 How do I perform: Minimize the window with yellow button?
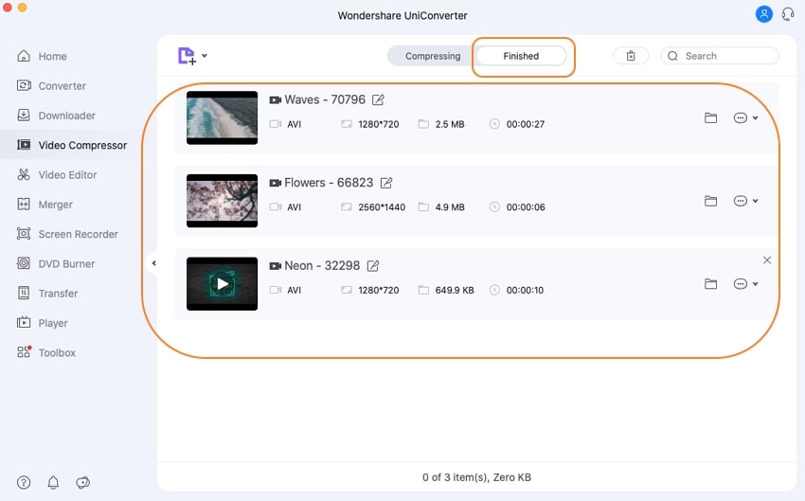point(22,7)
